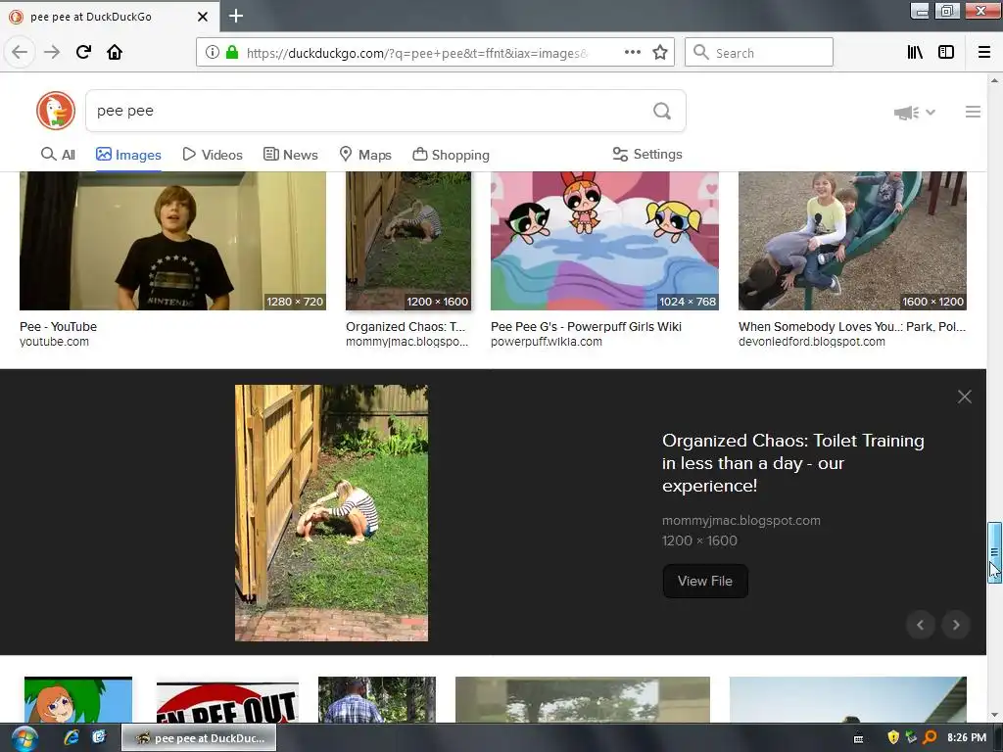Click the Firefox taskbar window button
Viewport: 1003px width, 752px height.
point(199,738)
